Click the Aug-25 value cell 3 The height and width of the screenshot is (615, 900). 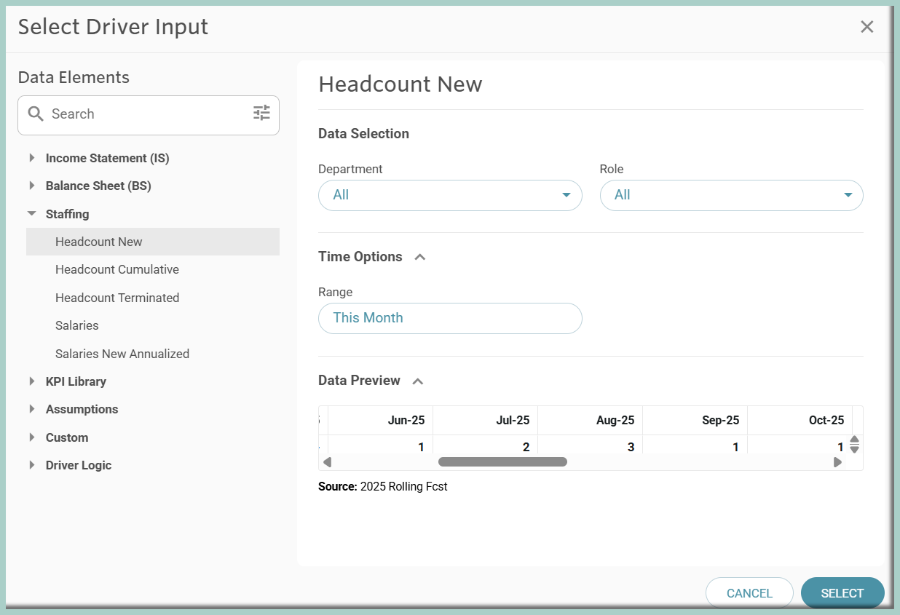(591, 445)
